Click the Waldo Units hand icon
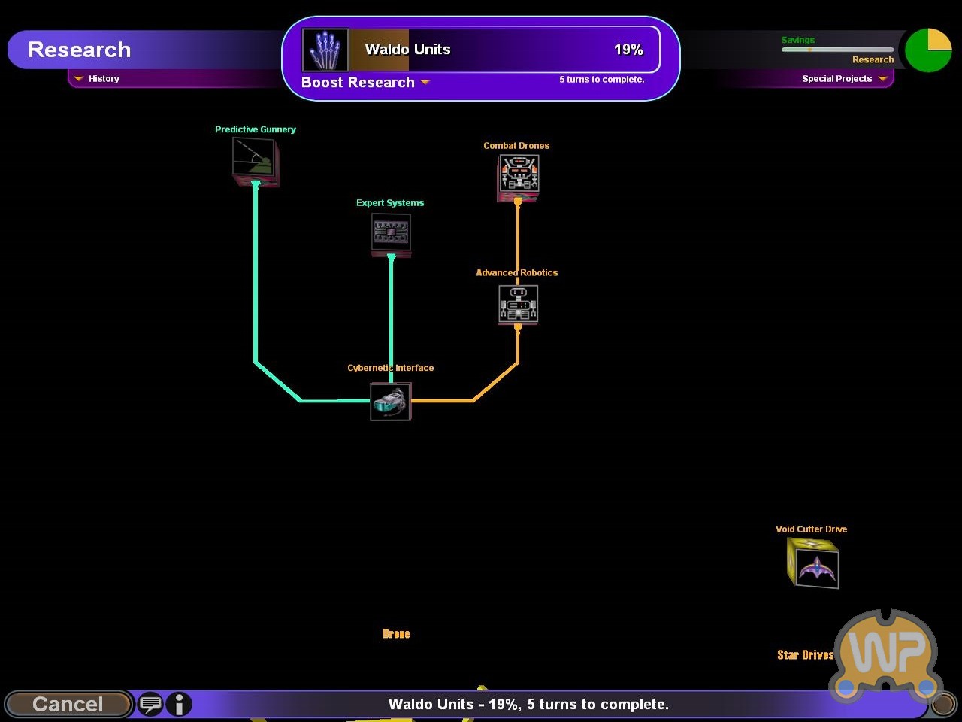This screenshot has height=722, width=962. point(325,50)
